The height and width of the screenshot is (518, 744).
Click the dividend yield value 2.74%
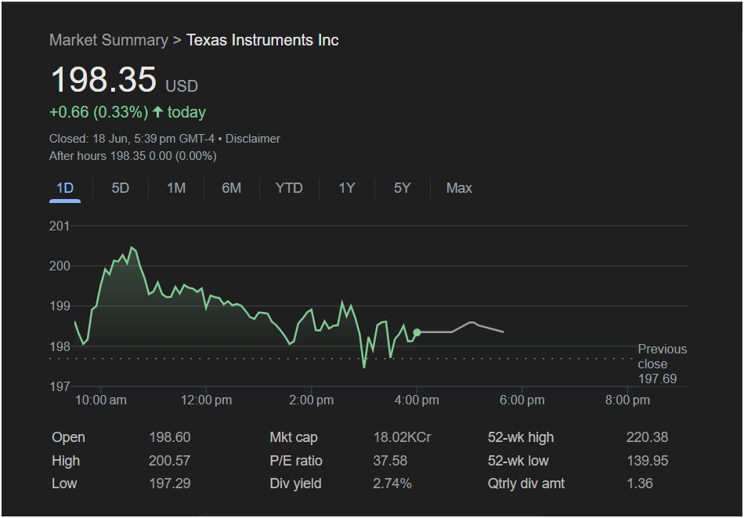(x=392, y=484)
